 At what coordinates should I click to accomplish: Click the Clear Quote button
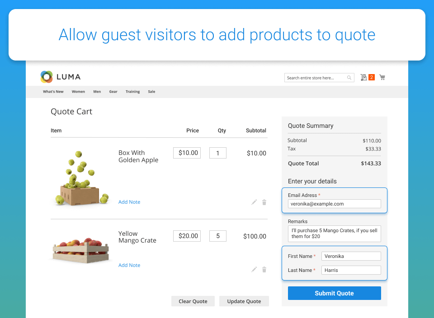click(x=193, y=301)
